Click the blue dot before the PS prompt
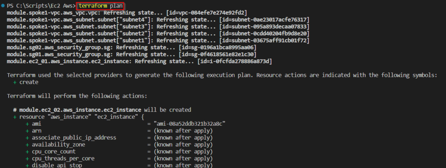Screen dimensions: 446x168 point(3,6)
